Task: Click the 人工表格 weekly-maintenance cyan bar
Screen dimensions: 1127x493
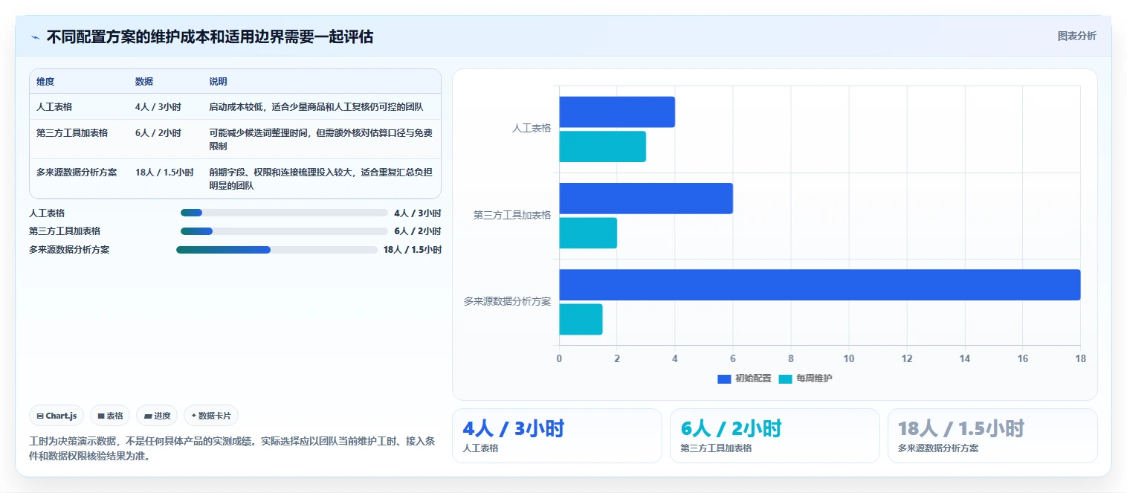Action: (602, 146)
